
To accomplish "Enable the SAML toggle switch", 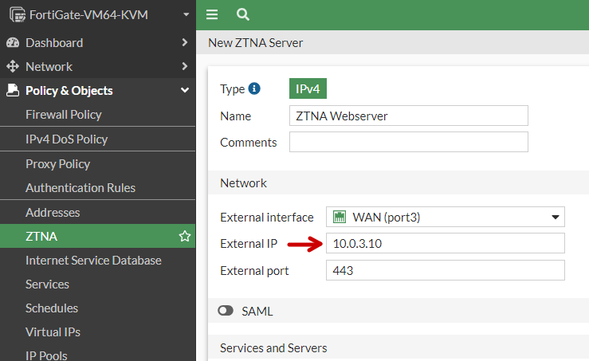I will (226, 311).
